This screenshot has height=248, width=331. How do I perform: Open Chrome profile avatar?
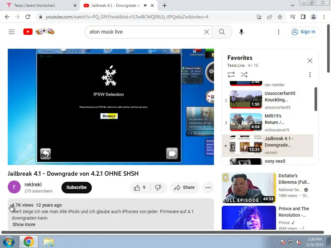point(314,17)
